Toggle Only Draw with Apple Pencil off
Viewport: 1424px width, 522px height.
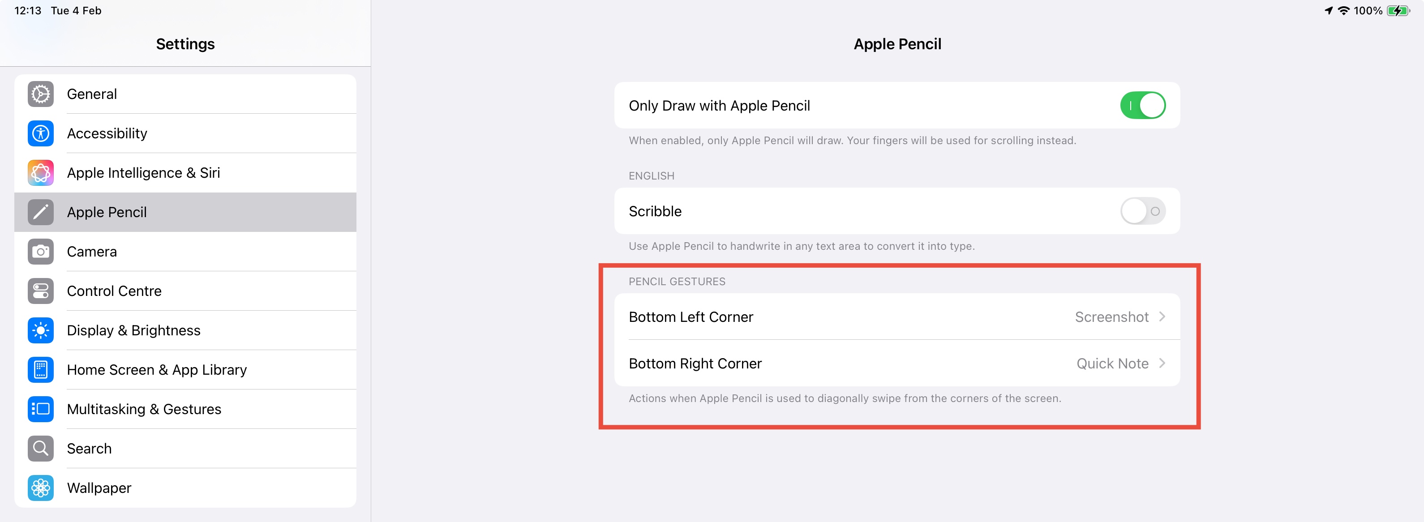point(1143,105)
